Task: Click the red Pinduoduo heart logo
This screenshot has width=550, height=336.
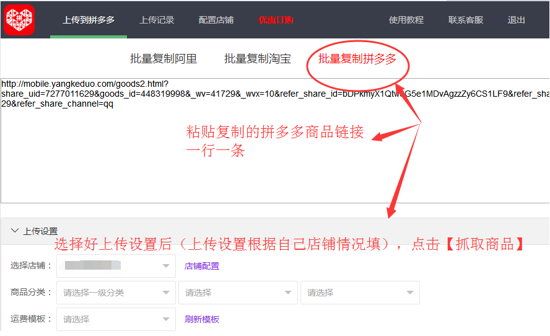Action: click(x=19, y=20)
